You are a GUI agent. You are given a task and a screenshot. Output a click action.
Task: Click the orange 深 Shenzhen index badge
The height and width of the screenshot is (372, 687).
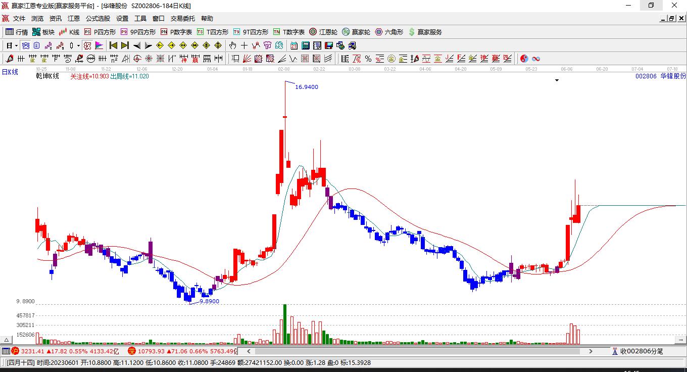(132, 351)
